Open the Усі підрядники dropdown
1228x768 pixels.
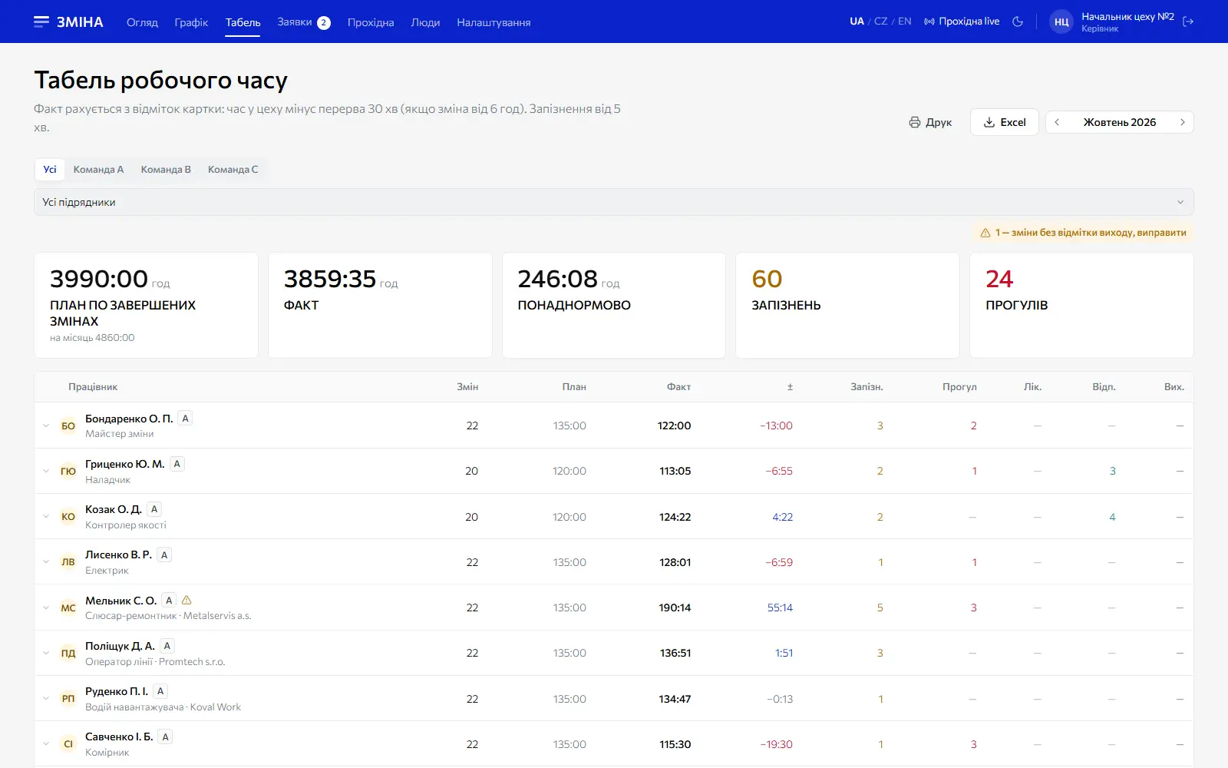point(614,202)
